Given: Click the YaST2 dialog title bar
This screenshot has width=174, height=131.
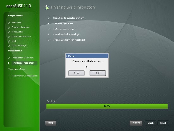Looking at the screenshot, I should tap(87, 56).
